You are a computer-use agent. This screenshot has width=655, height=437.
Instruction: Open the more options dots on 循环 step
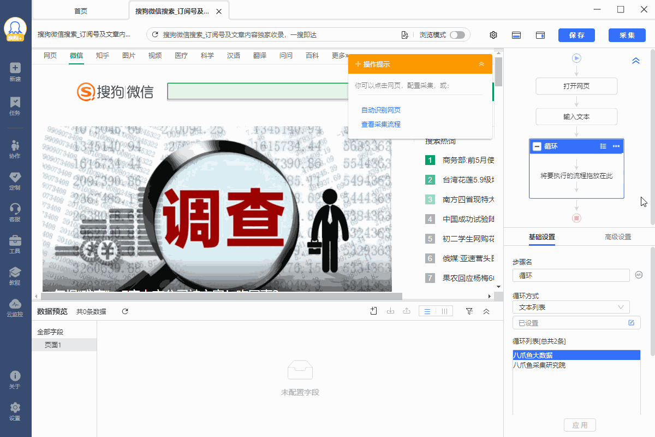pyautogui.click(x=616, y=146)
